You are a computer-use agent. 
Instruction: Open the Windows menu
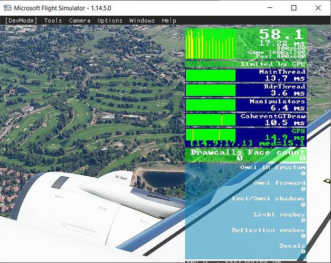point(142,21)
